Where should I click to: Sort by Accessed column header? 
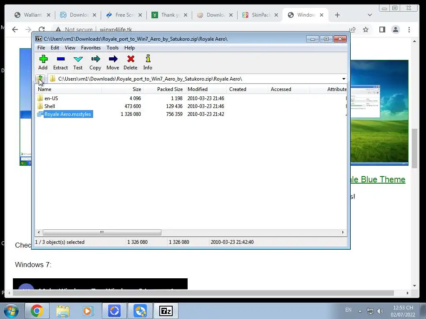[x=289, y=89]
